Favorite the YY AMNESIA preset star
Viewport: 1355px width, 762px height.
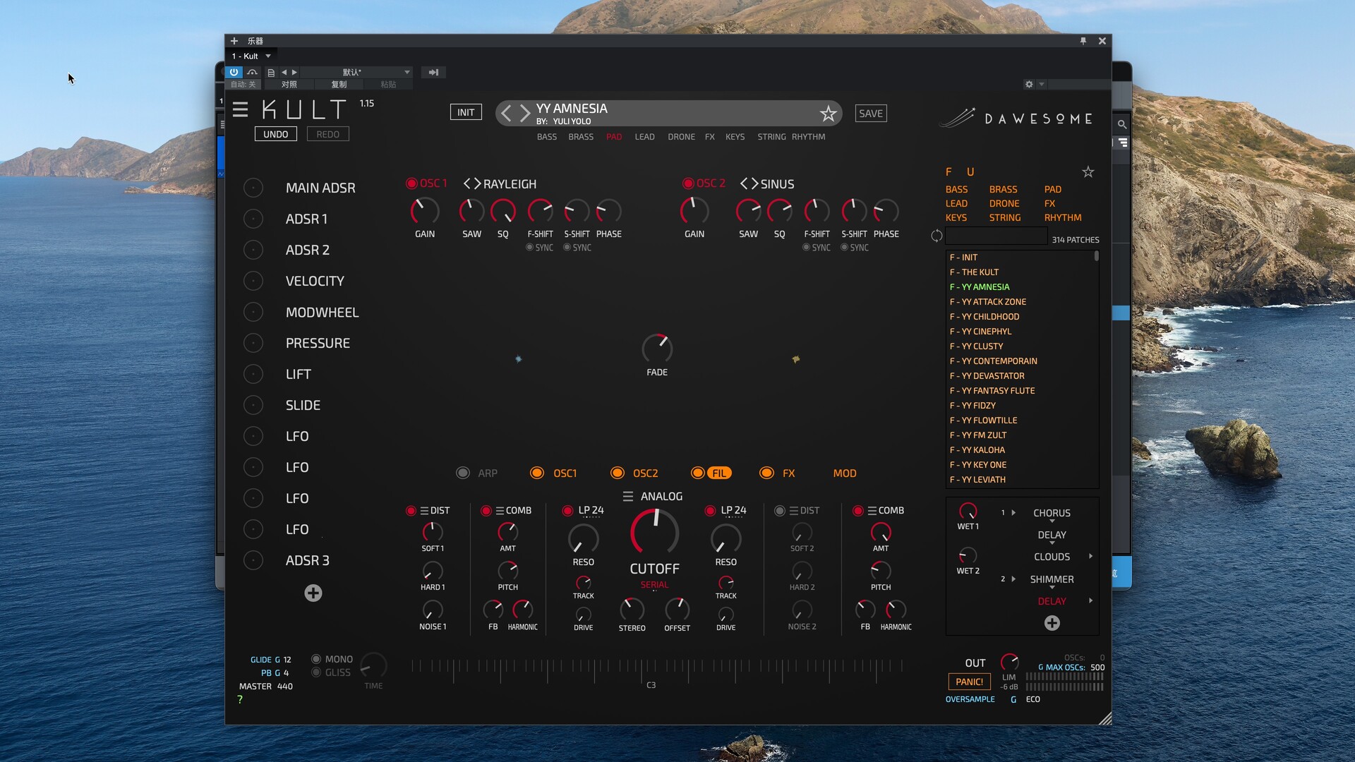point(828,114)
